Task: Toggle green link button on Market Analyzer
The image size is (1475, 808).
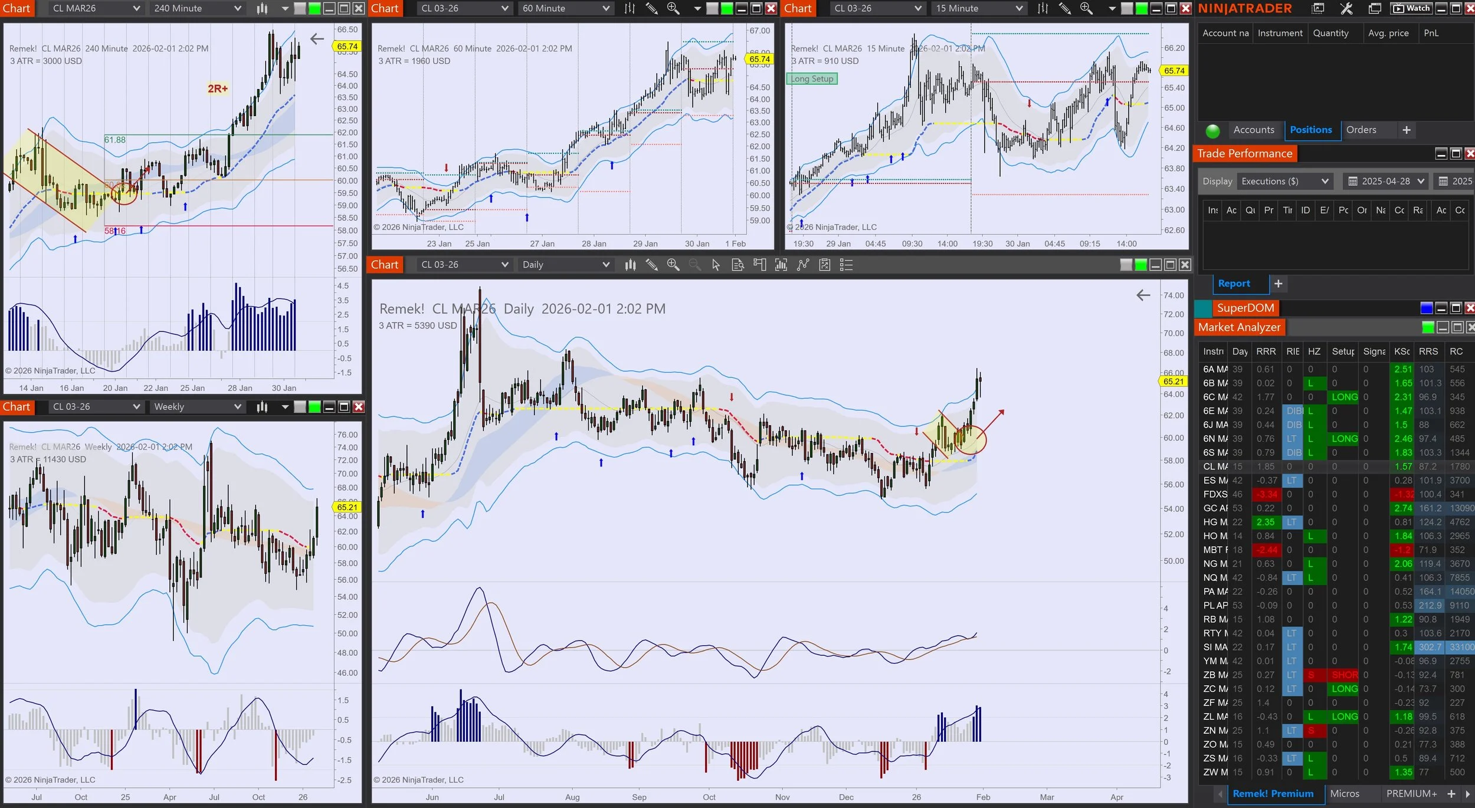Action: tap(1428, 327)
